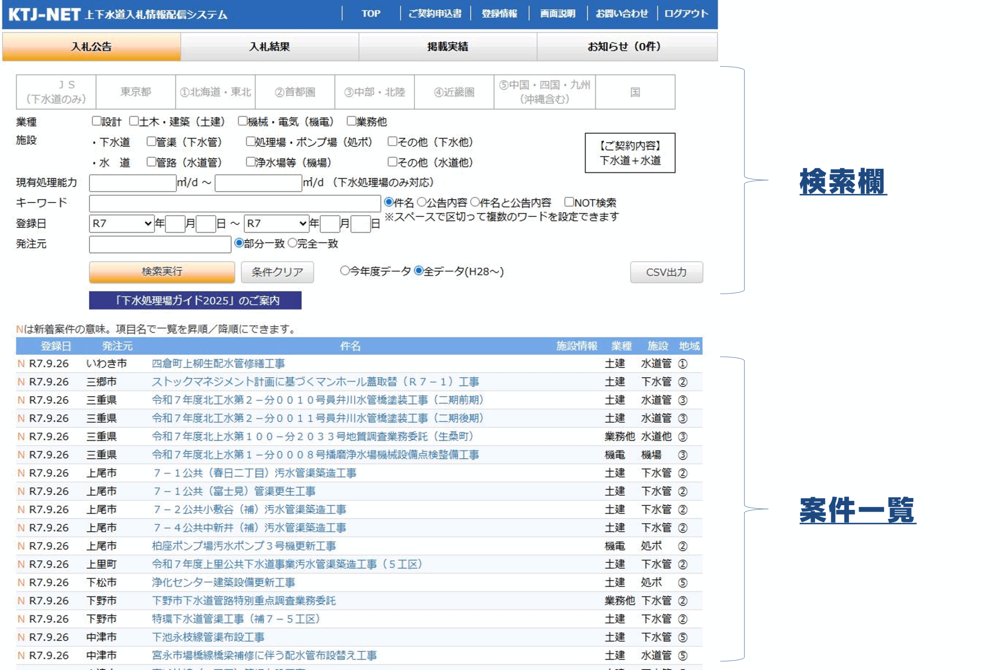The width and height of the screenshot is (998, 670).
Task: Check the 設計 checkbox under 業種
Action: click(96, 122)
